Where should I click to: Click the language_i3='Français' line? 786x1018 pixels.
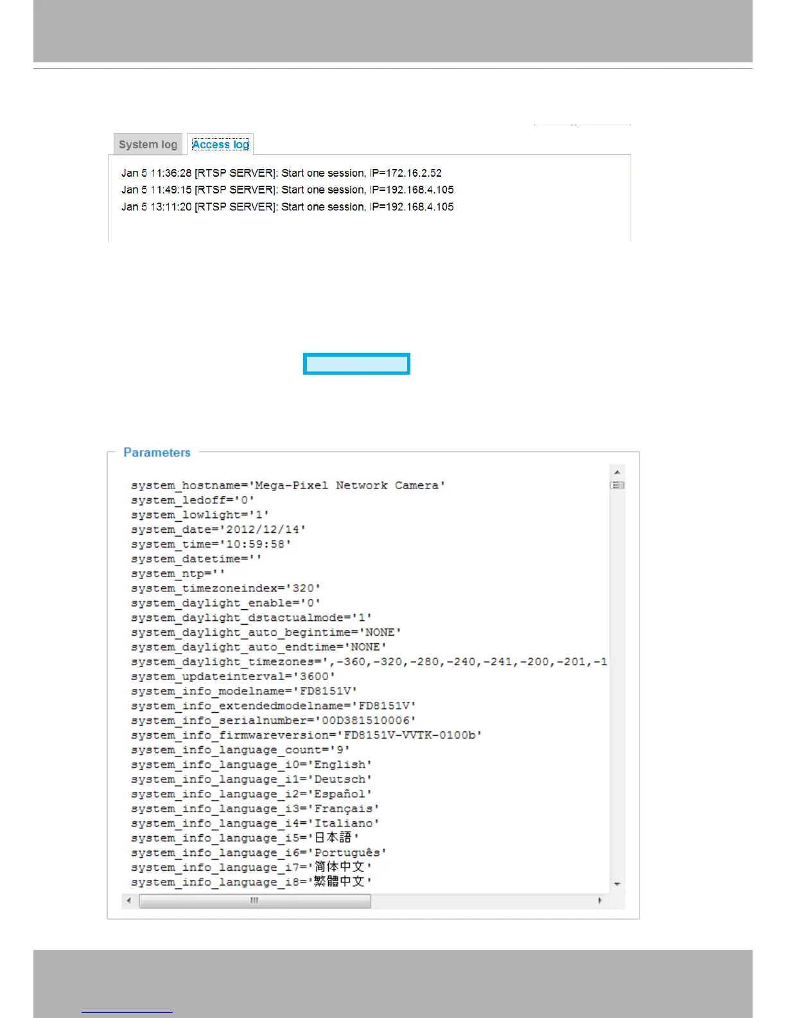[x=255, y=809]
